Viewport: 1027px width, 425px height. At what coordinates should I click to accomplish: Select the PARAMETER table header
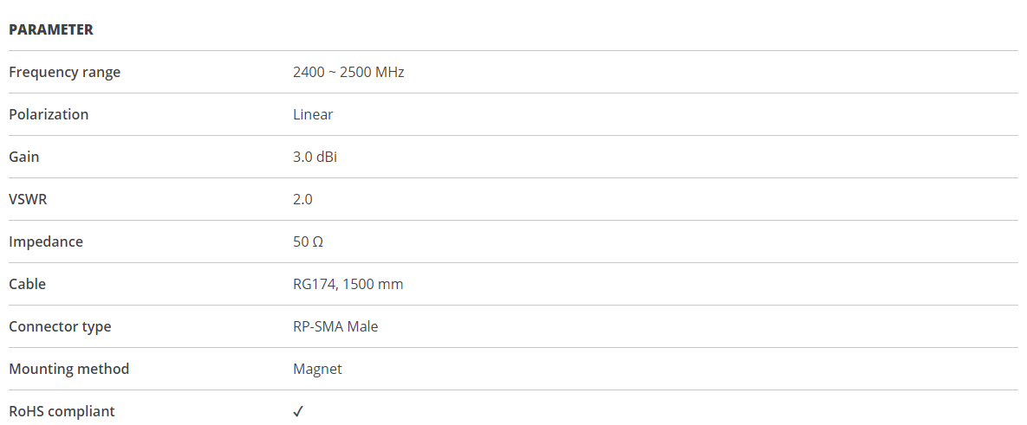pyautogui.click(x=51, y=29)
